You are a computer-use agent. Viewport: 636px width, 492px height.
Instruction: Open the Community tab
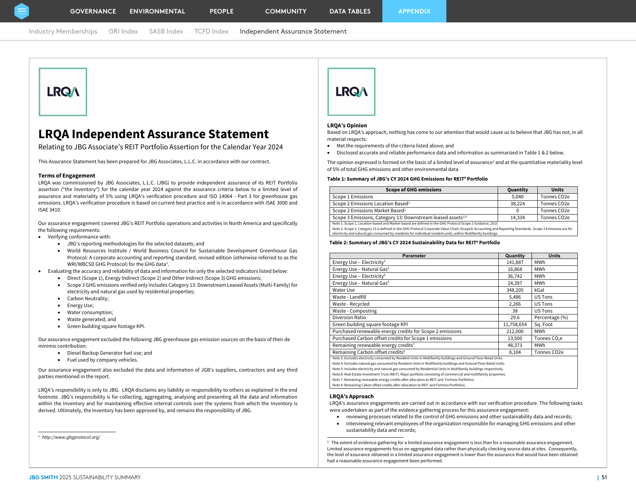[286, 11]
